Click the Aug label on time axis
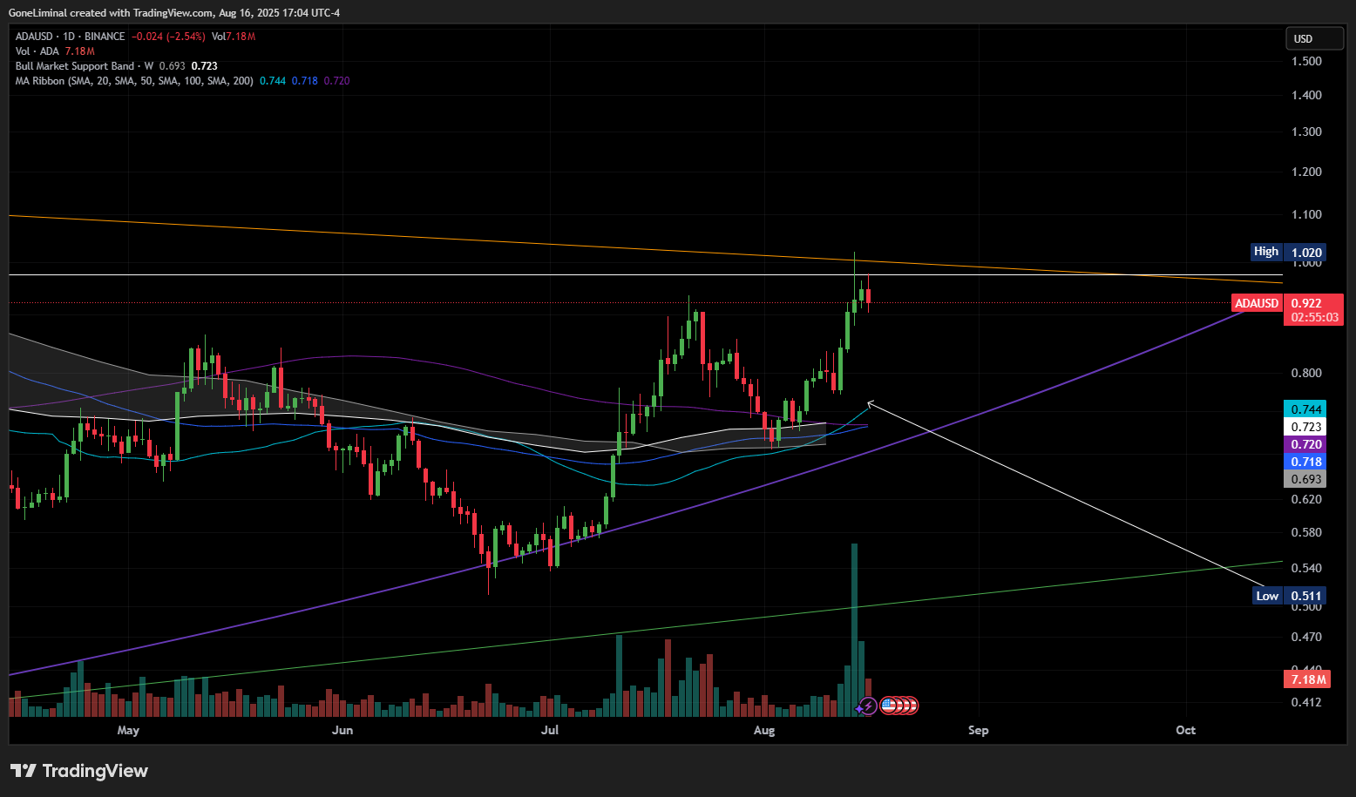Screen dimensions: 1356x797 [x=764, y=730]
